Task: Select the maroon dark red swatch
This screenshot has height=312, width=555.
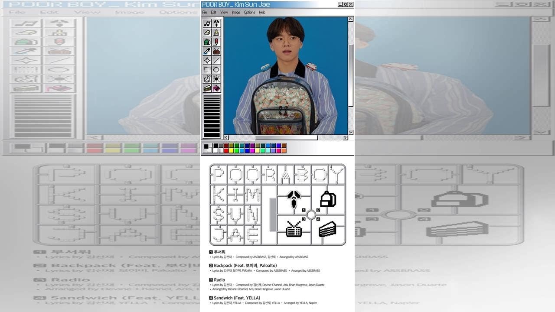Action: [226, 146]
